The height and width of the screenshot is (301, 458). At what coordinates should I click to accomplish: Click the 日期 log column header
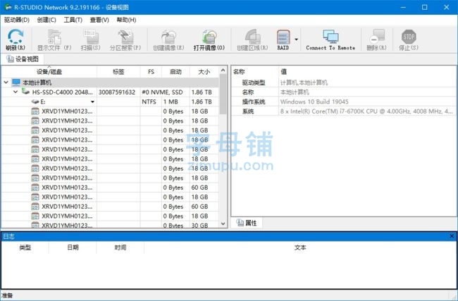[x=73, y=247]
